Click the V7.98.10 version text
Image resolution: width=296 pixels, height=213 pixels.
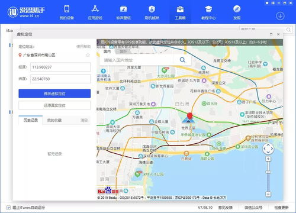[x=205, y=208]
